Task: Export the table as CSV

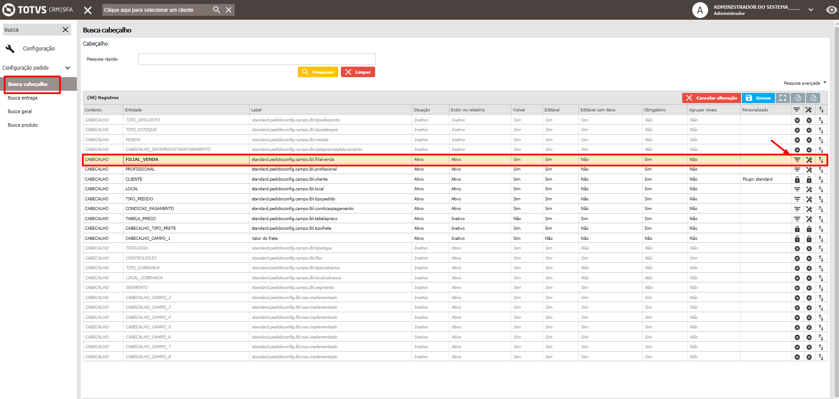Action: coord(798,98)
